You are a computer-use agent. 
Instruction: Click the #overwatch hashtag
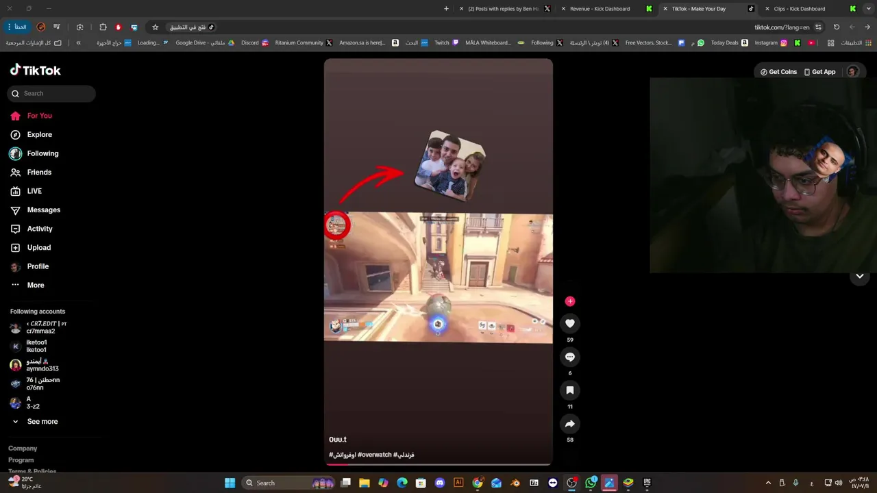point(375,455)
